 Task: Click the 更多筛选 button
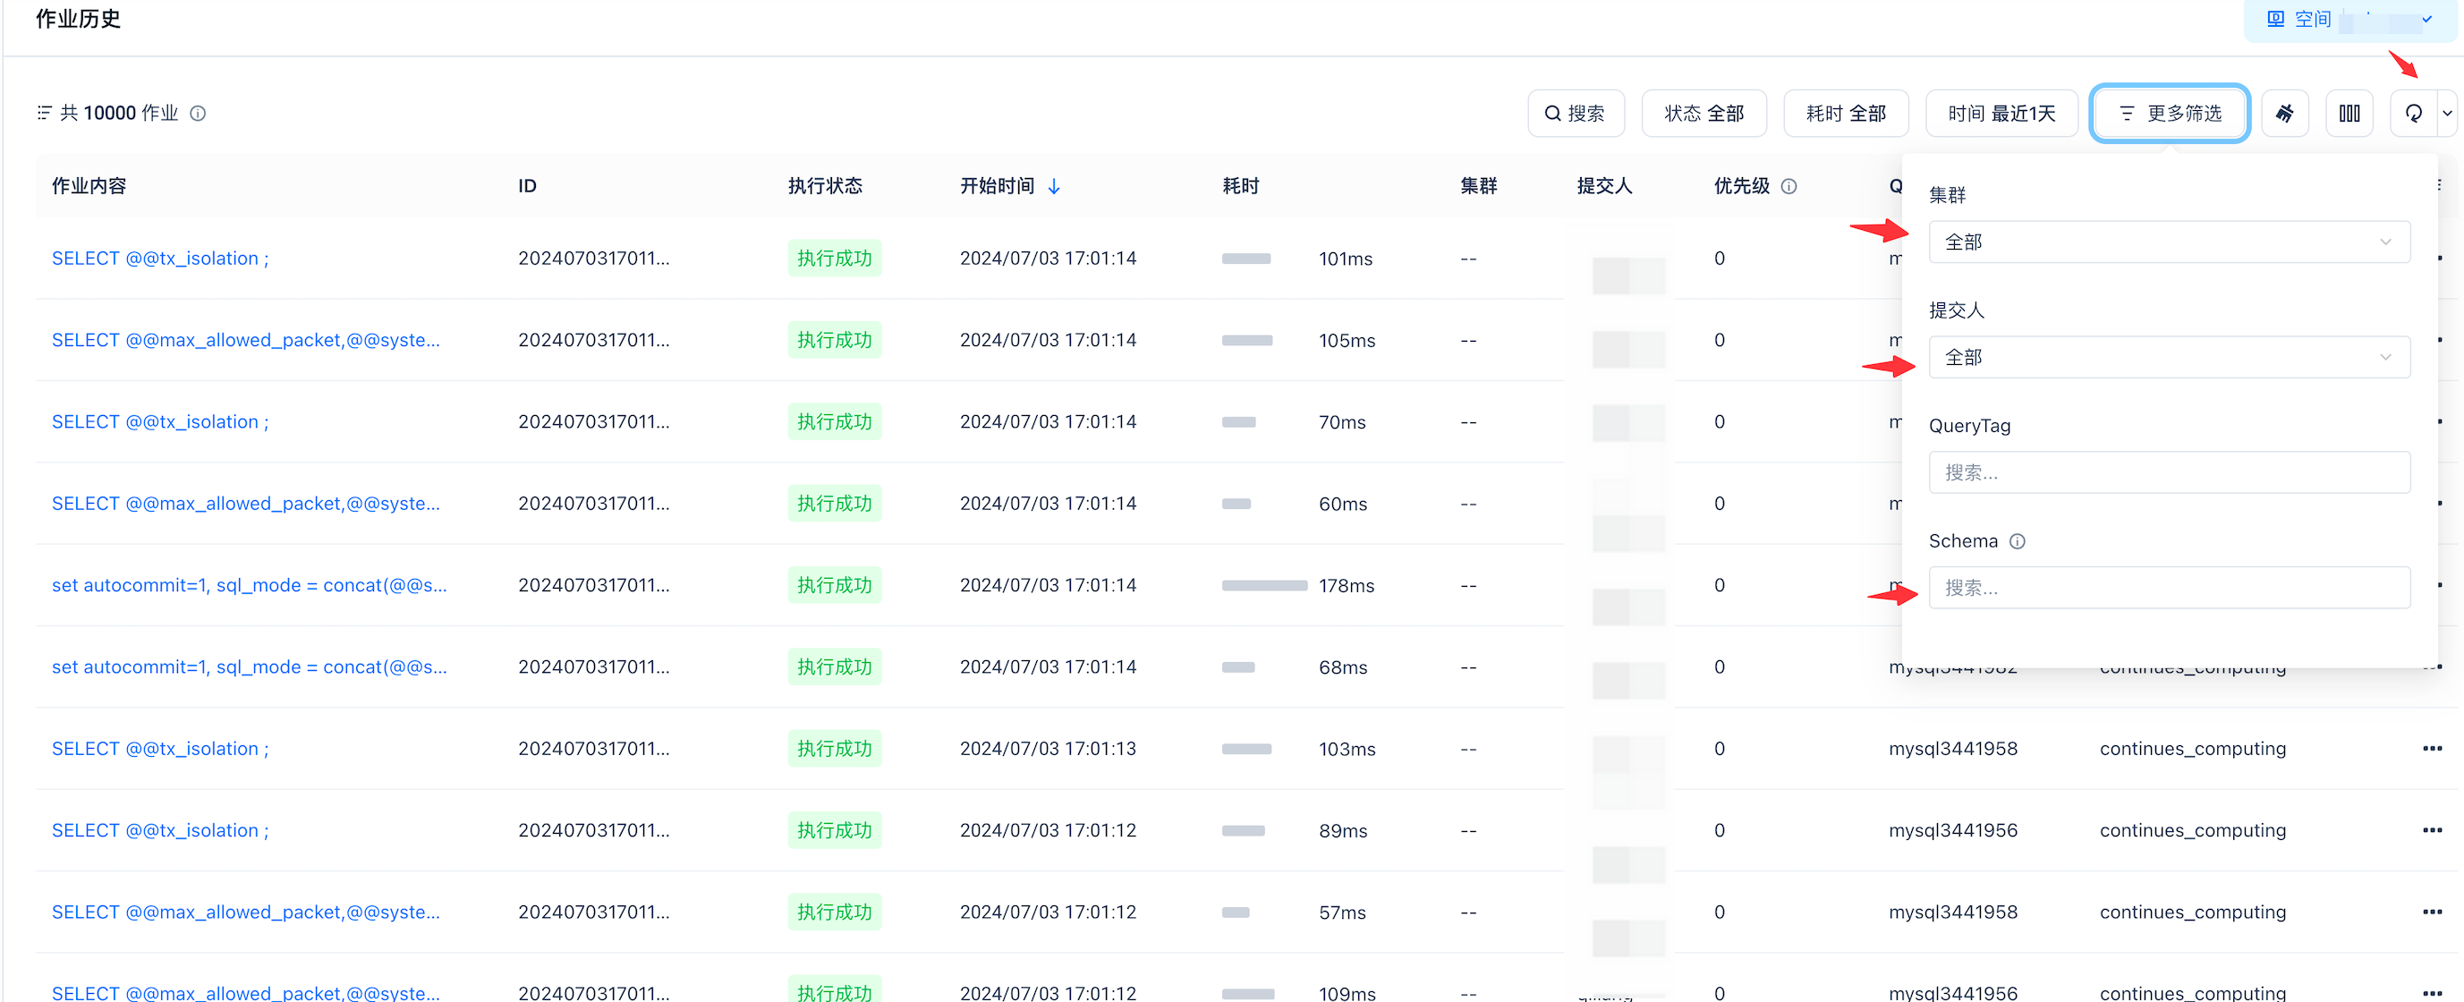[x=2169, y=114]
